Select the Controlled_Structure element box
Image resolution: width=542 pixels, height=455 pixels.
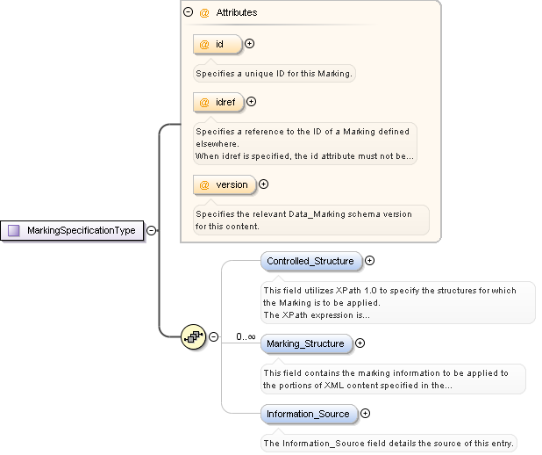click(x=310, y=261)
